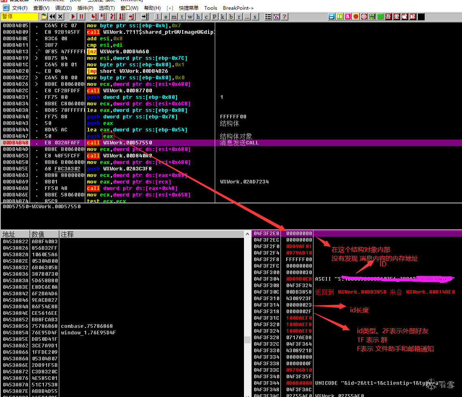Open CPU window with 'c' button
Viewport: 462px width, 397px height.
(206, 17)
